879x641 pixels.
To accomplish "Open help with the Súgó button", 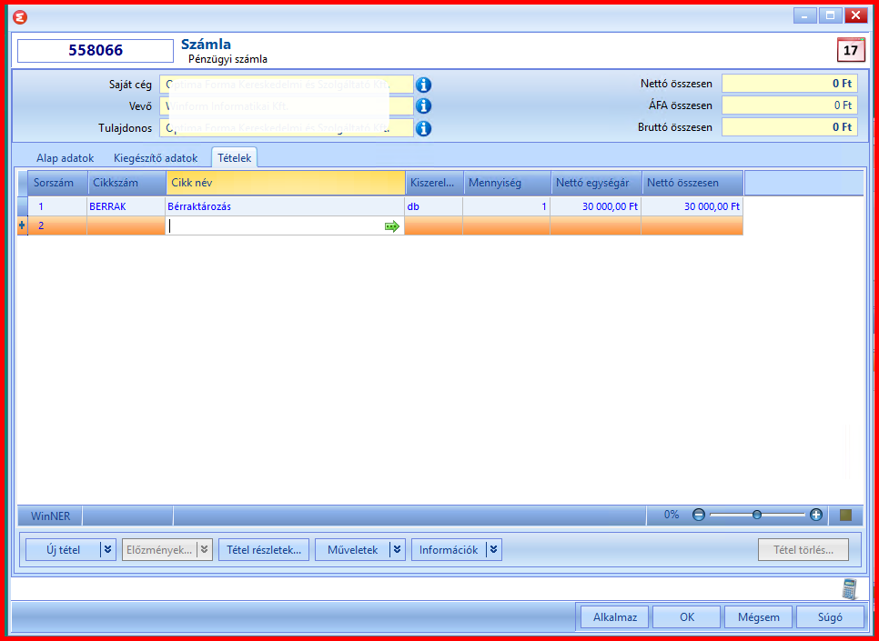I will (x=830, y=617).
